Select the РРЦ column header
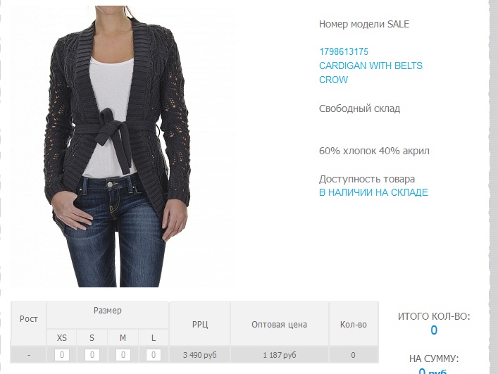The height and width of the screenshot is (374, 498). [x=200, y=324]
